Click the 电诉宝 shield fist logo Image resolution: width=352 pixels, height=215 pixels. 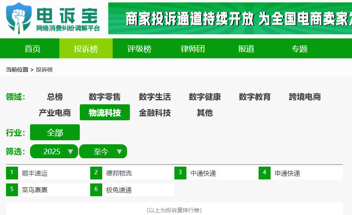[x=18, y=18]
